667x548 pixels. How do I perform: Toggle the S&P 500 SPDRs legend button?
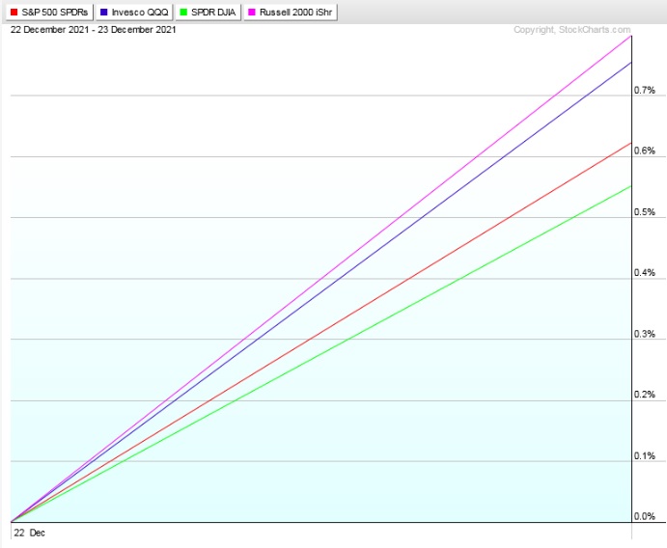[49, 12]
